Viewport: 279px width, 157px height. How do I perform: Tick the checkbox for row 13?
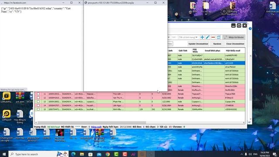click(x=38, y=102)
